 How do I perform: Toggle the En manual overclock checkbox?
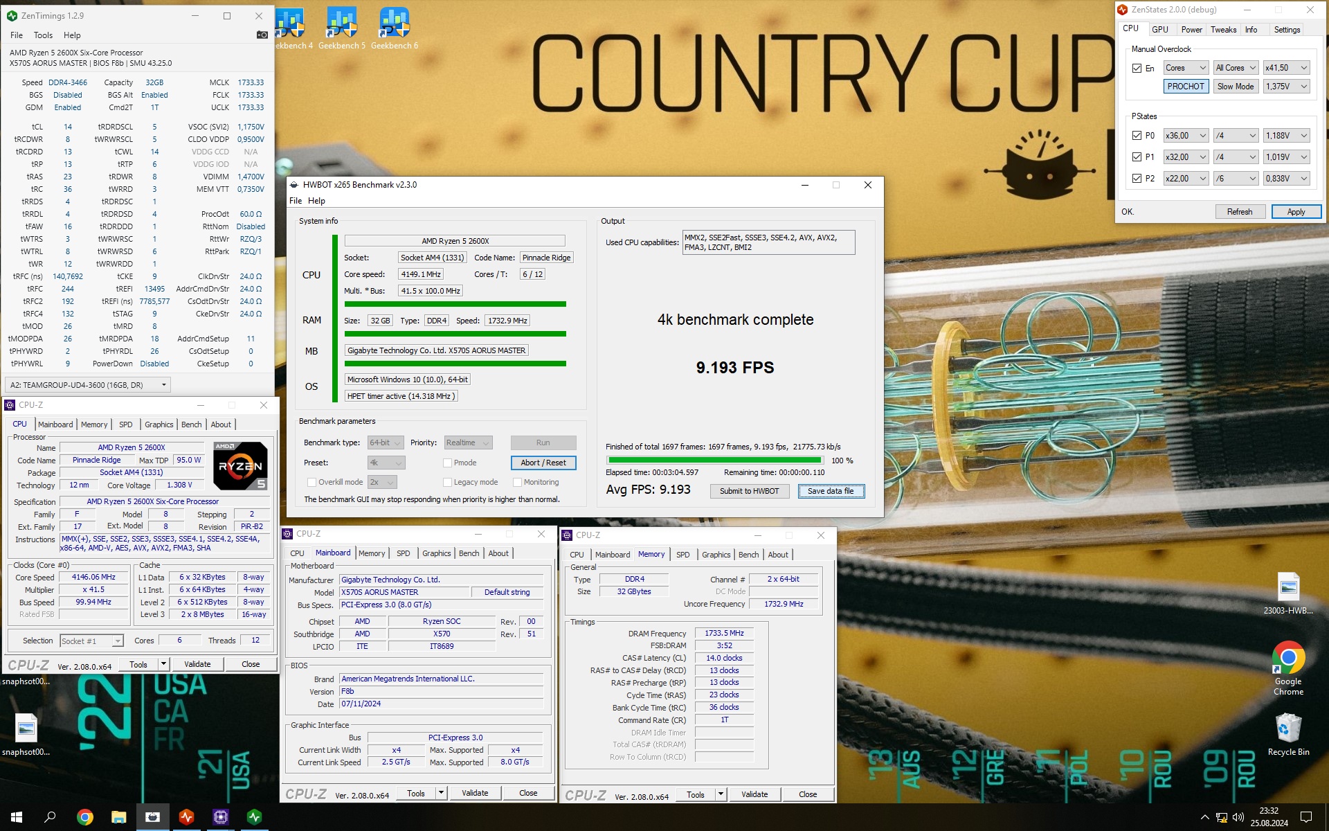coord(1137,68)
